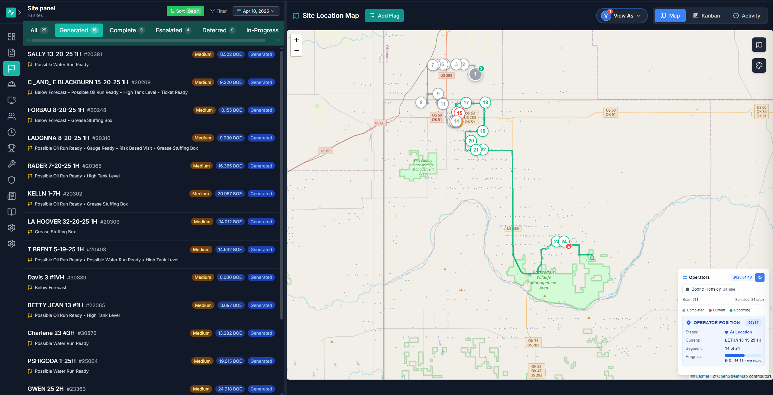Open the Filter options
The height and width of the screenshot is (395, 773).
pos(218,11)
